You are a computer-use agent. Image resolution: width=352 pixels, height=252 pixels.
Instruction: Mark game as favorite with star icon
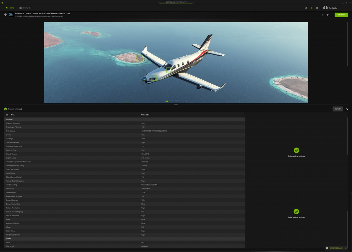click(323, 15)
